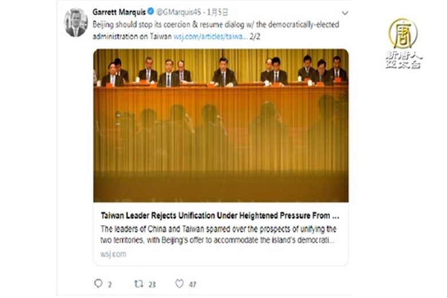Open the Garrett Marquis display name link
The height and width of the screenshot is (298, 447).
[119, 12]
